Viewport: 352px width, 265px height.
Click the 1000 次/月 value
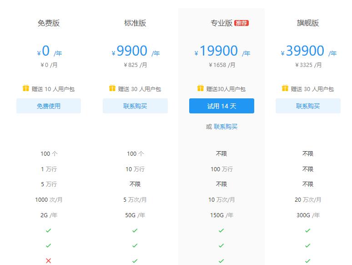tap(49, 199)
